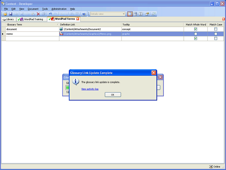Click the red X Delete icon
The image size is (226, 170).
tap(38, 14)
